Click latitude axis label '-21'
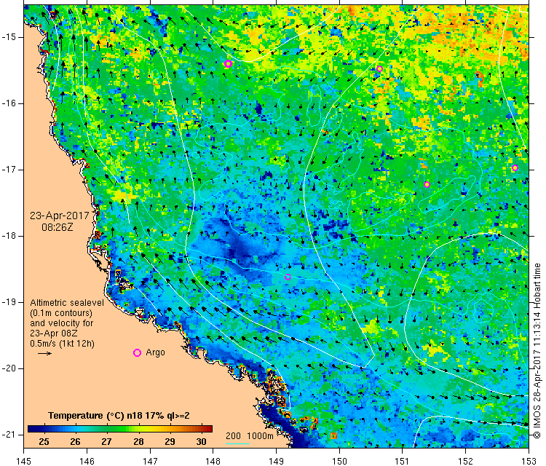The width and height of the screenshot is (546, 466). click(x=9, y=435)
